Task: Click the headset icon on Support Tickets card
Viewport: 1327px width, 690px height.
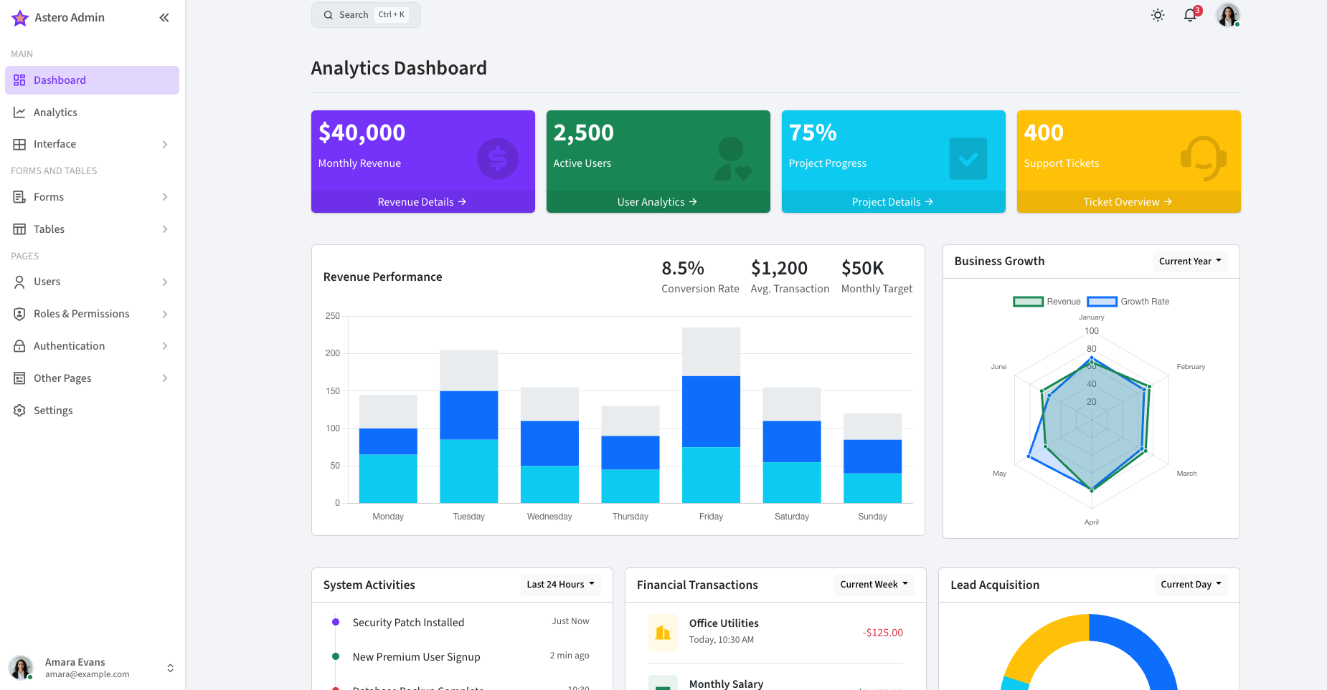Action: click(x=1203, y=158)
